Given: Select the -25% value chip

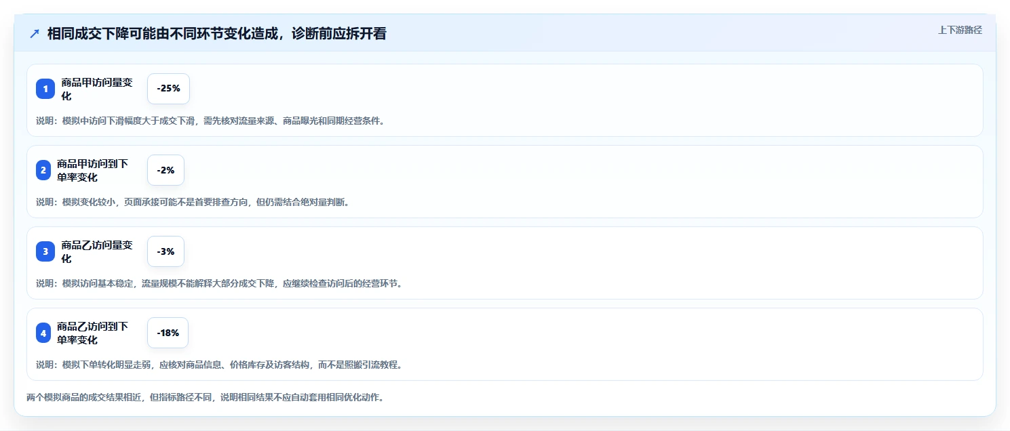Looking at the screenshot, I should (168, 89).
